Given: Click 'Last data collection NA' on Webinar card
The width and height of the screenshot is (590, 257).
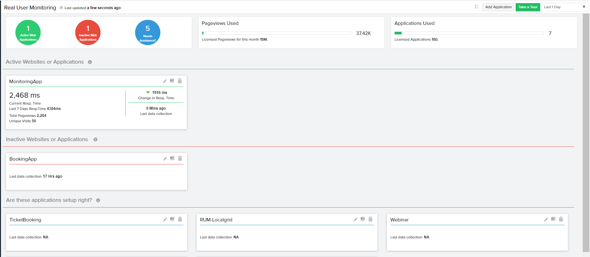Looking at the screenshot, I should click(x=410, y=237).
